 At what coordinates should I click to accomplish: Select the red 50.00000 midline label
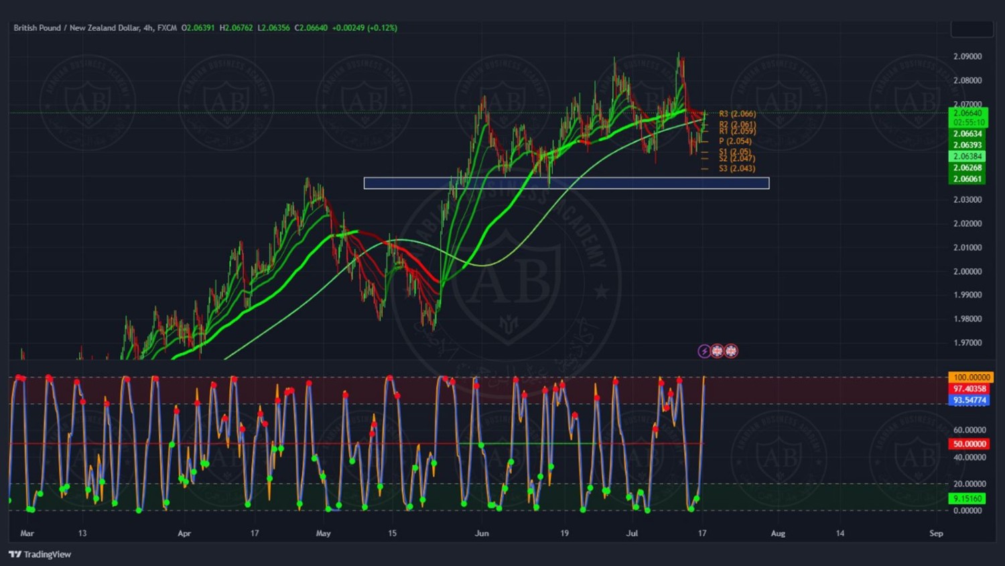click(x=969, y=444)
